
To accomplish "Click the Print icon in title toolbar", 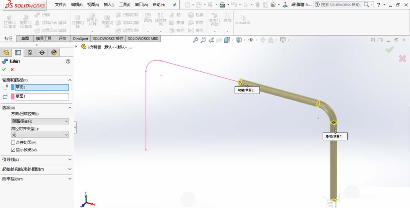I will (x=222, y=5).
